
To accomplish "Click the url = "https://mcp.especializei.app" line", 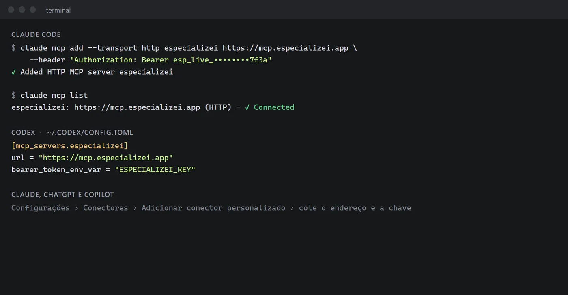I will click(92, 158).
